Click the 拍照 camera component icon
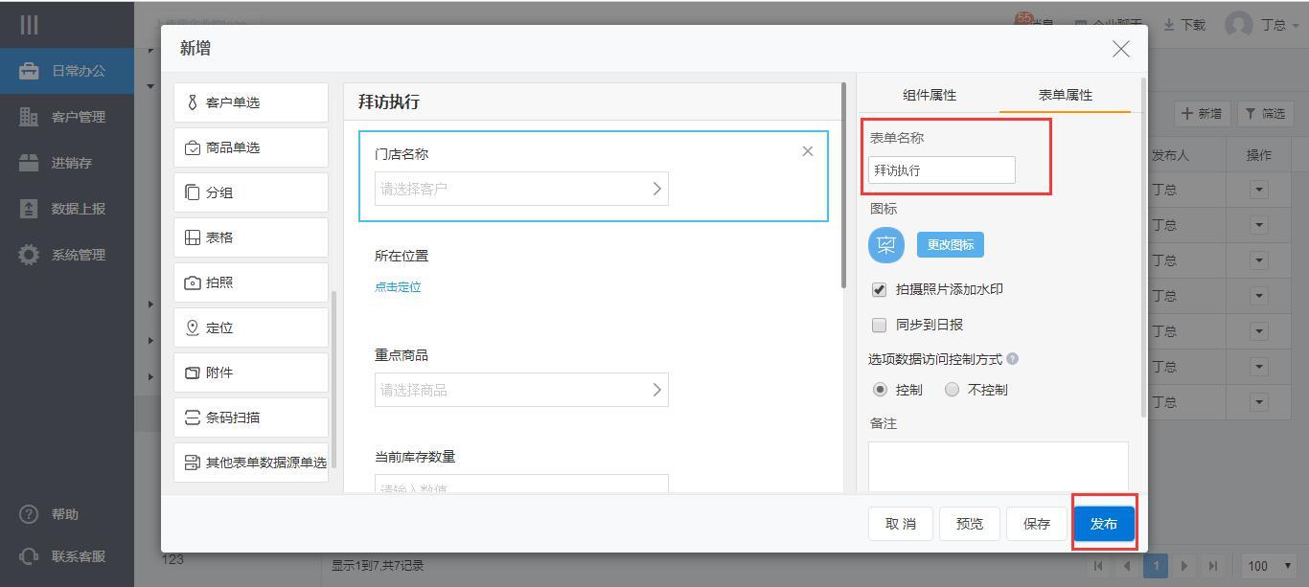Screen dimensions: 1309x587 (193, 282)
